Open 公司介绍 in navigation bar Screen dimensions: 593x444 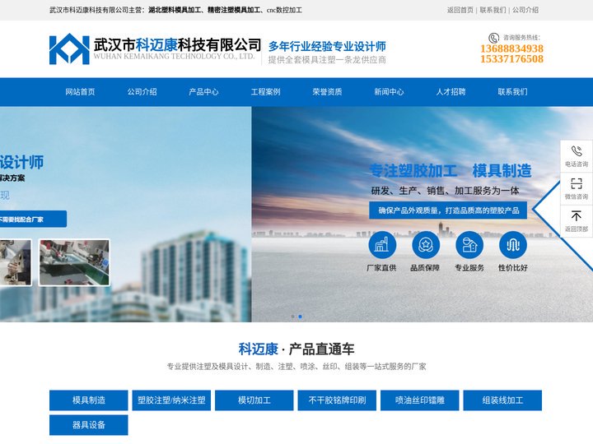[x=142, y=92]
